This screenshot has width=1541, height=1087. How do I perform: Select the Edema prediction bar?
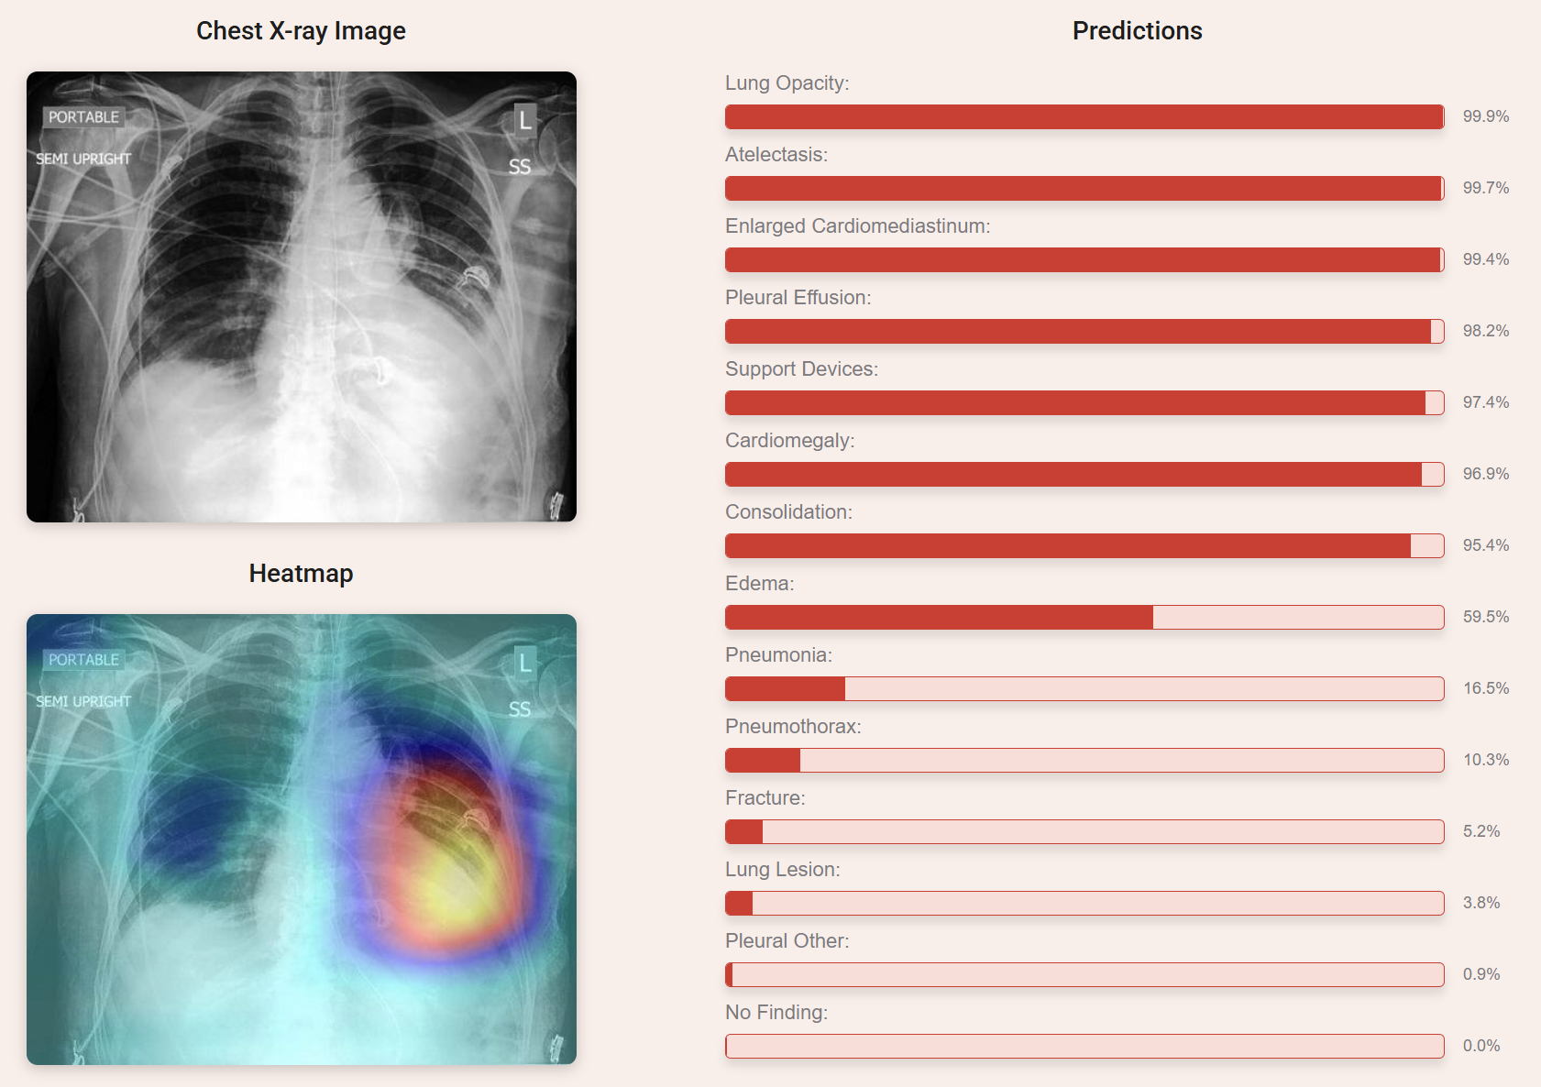1084,617
